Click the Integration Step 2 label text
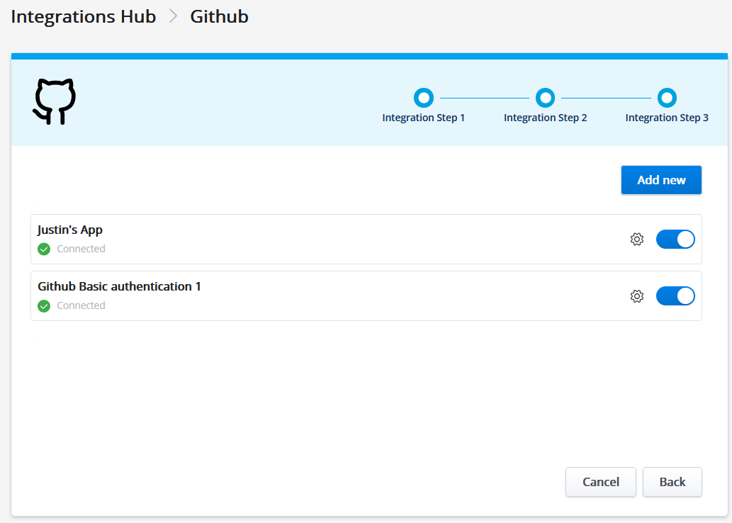732x523 pixels. 545,118
